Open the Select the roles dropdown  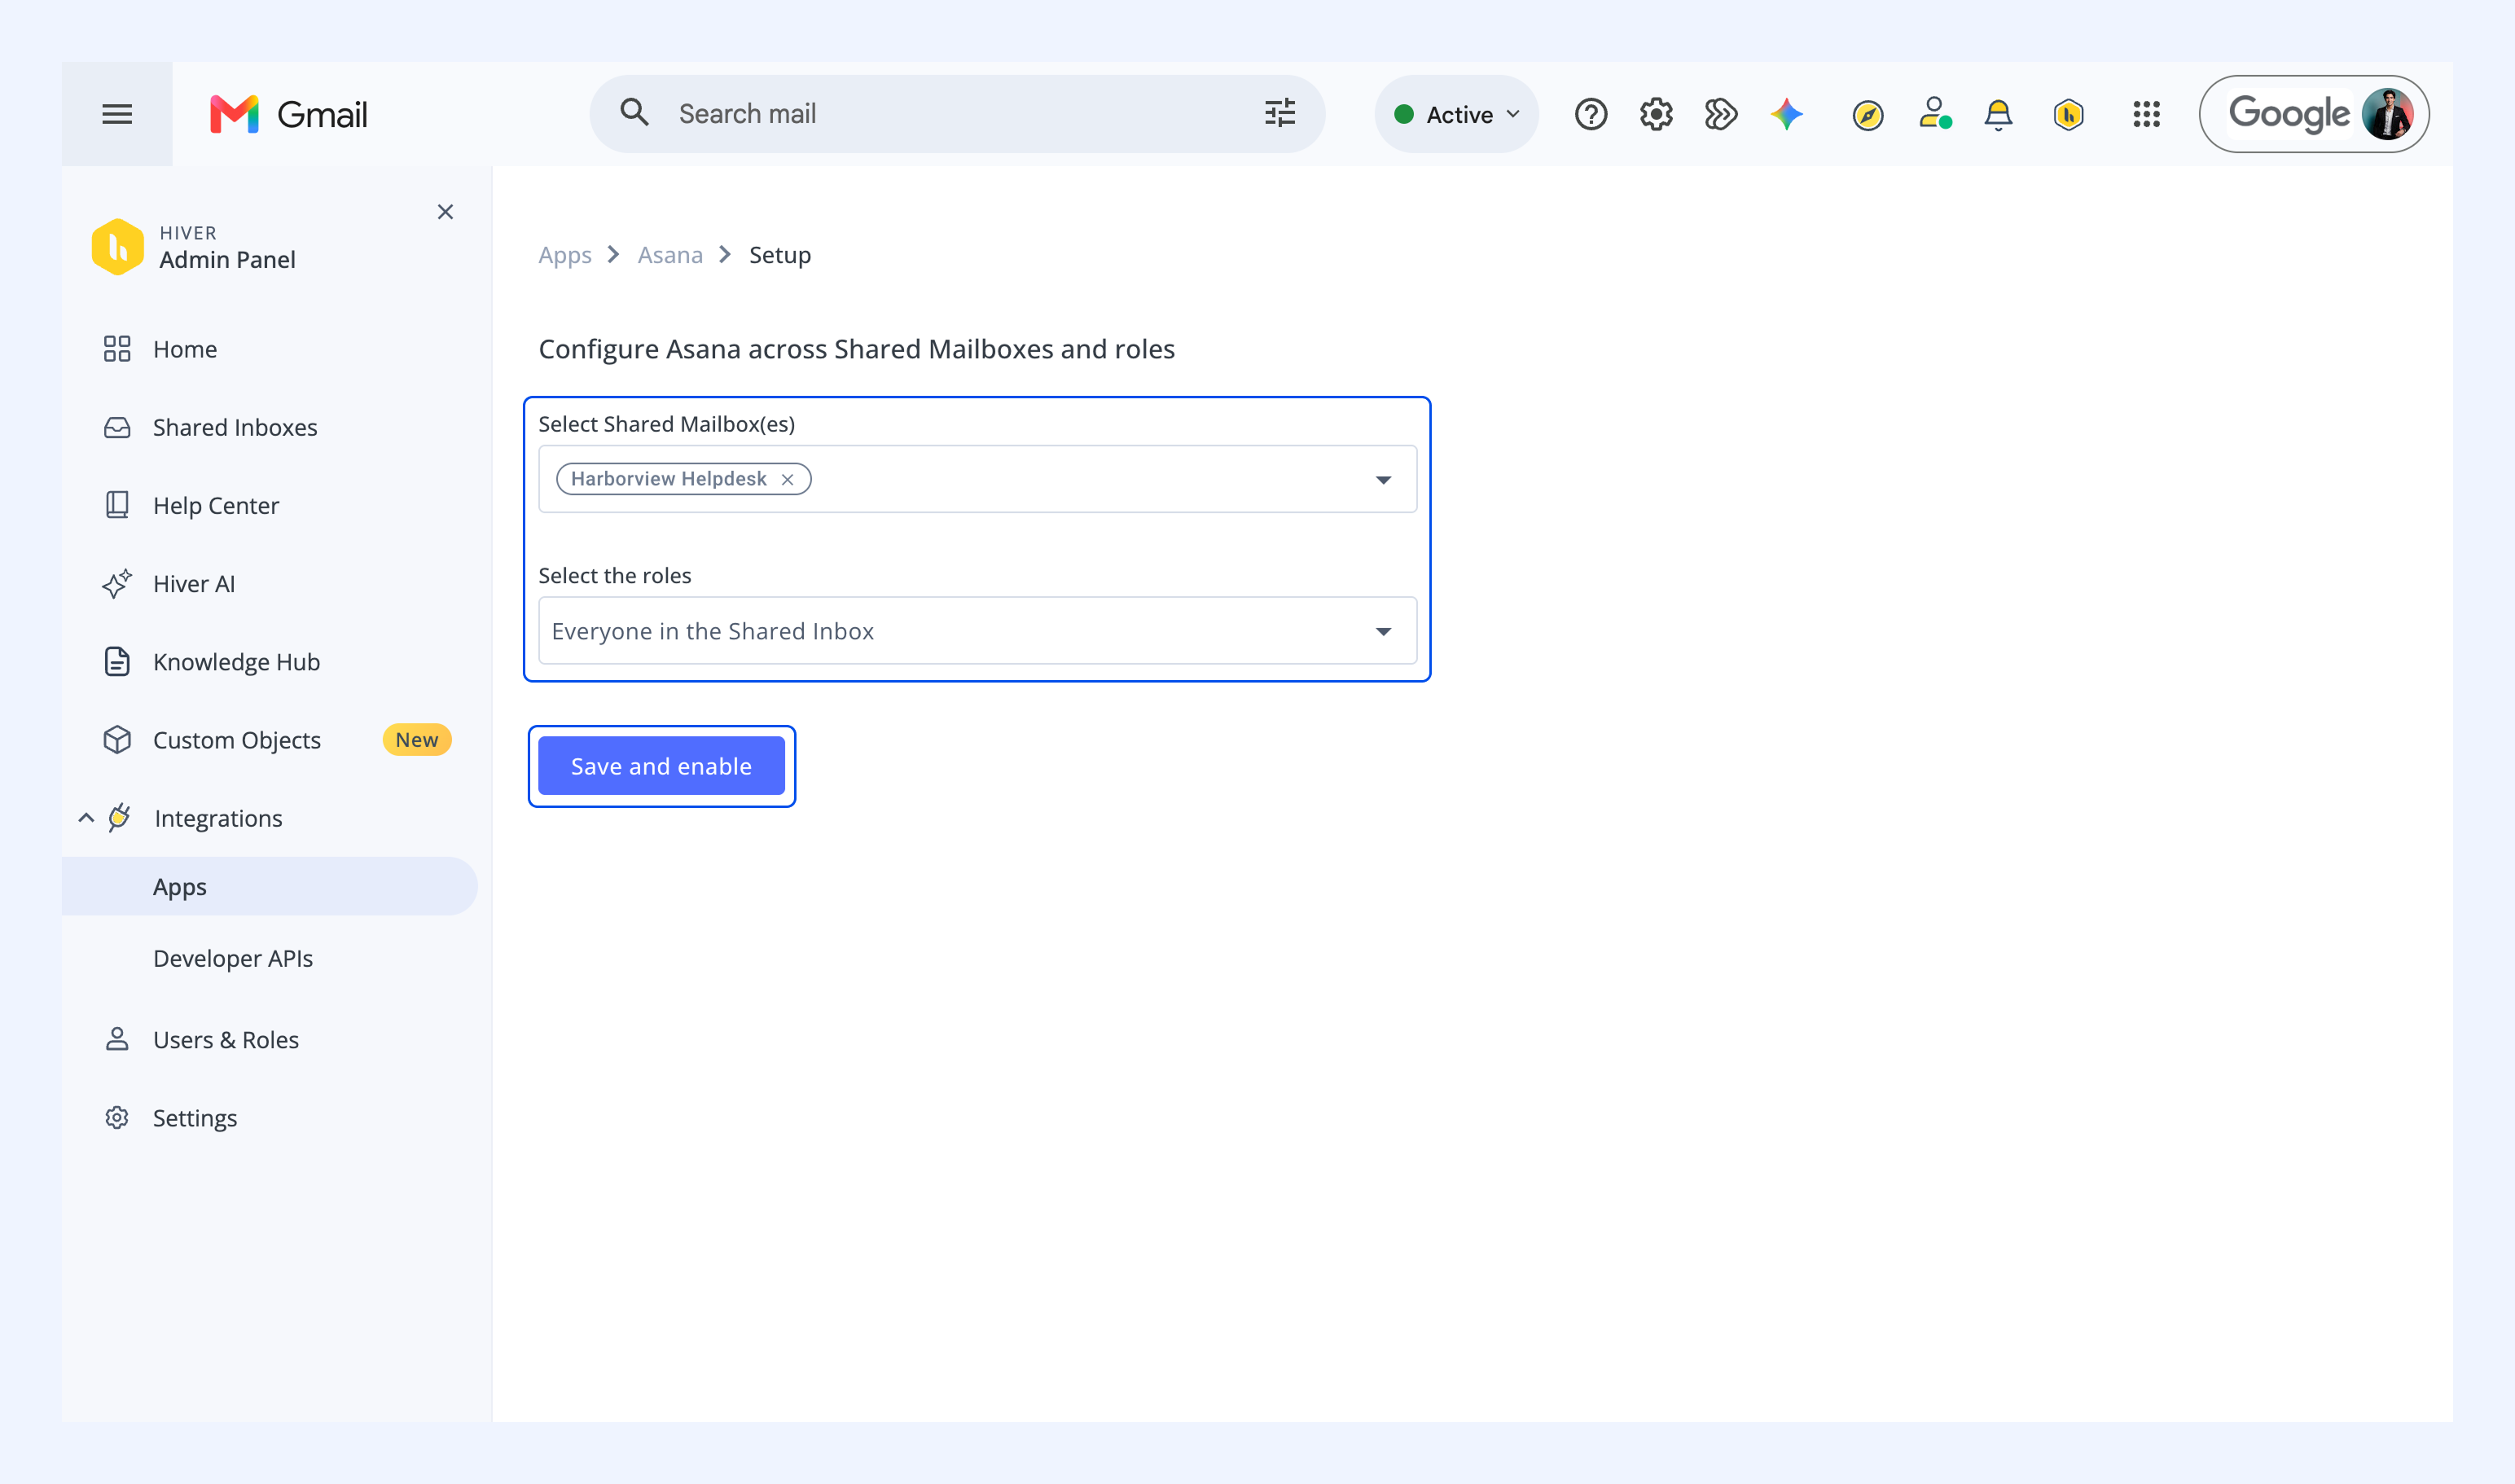click(x=977, y=631)
